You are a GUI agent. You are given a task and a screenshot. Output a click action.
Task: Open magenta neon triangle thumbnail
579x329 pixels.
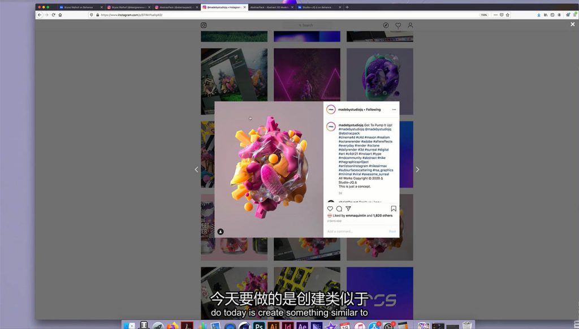[x=307, y=75]
